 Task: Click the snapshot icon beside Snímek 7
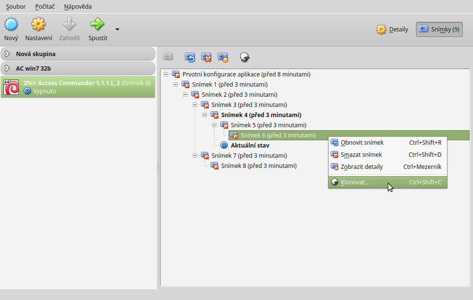click(x=204, y=156)
